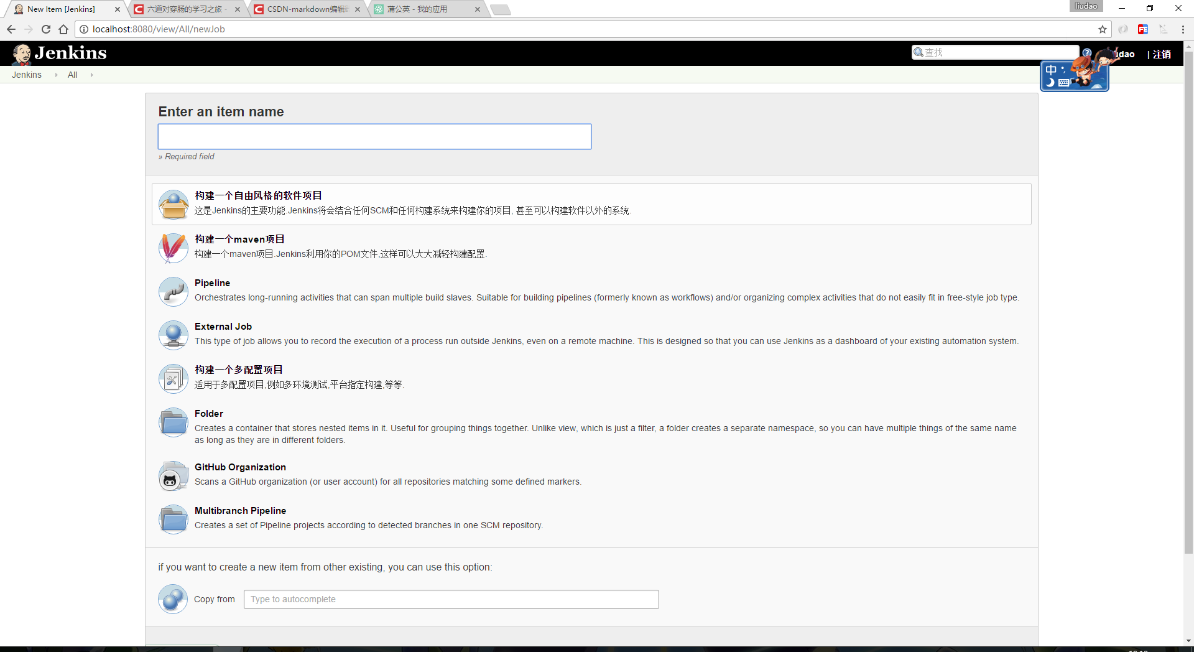The image size is (1194, 652).
Task: Select the Pipeline item title
Action: [x=212, y=282]
